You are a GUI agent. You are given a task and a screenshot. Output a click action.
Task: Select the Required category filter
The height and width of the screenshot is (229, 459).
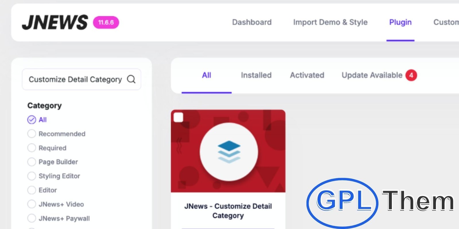point(32,148)
